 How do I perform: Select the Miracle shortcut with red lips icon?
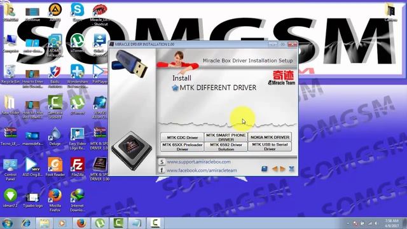(100, 15)
